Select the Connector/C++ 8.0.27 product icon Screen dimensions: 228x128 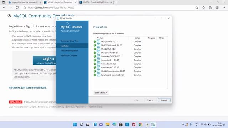pyautogui.click(x=98, y=60)
